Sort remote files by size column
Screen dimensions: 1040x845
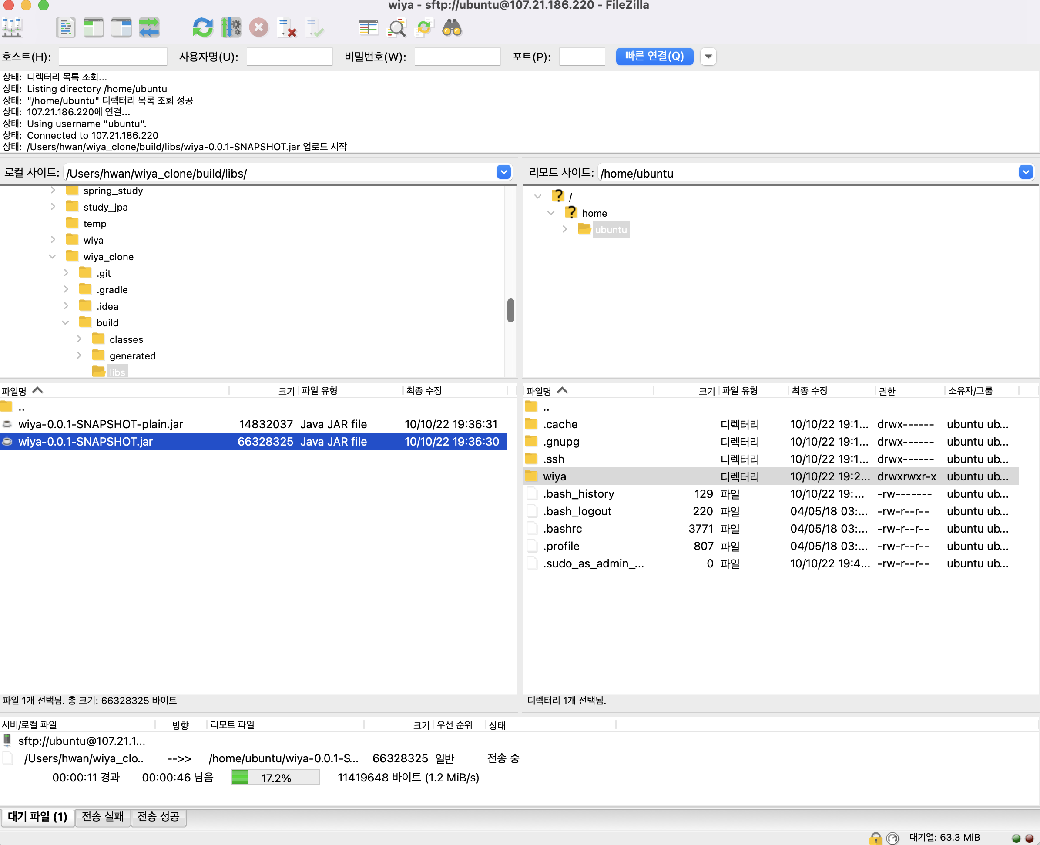(686, 390)
